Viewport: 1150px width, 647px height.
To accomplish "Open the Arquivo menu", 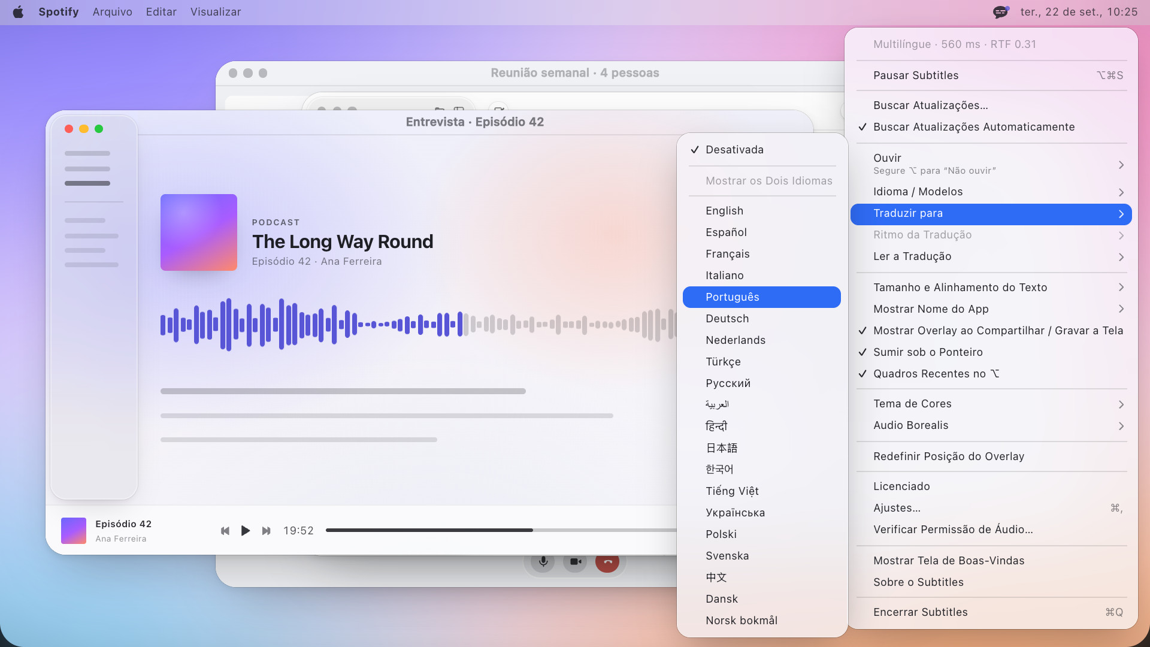I will [x=113, y=12].
